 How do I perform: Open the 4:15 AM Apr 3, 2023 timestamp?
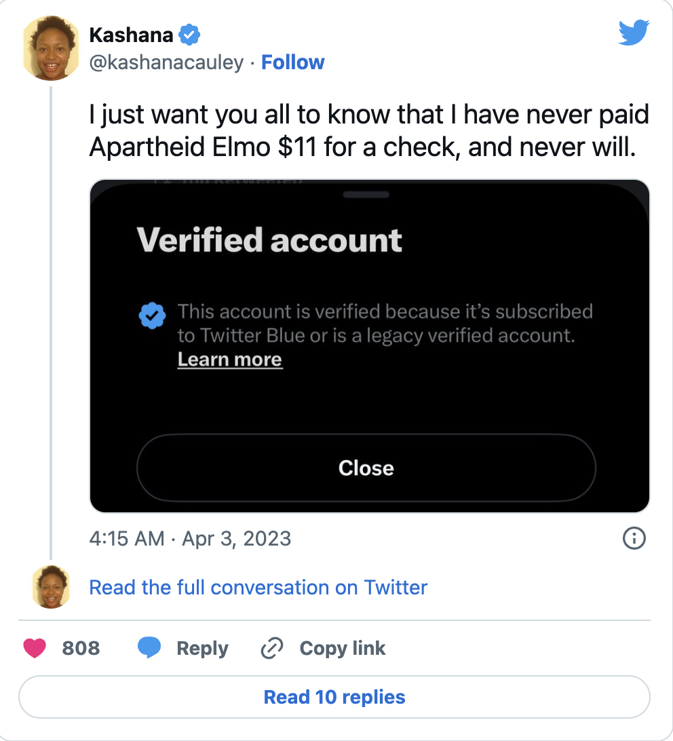[x=190, y=539]
